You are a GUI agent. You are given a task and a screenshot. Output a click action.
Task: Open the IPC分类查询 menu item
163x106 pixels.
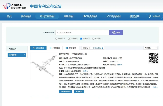[x=90, y=16]
